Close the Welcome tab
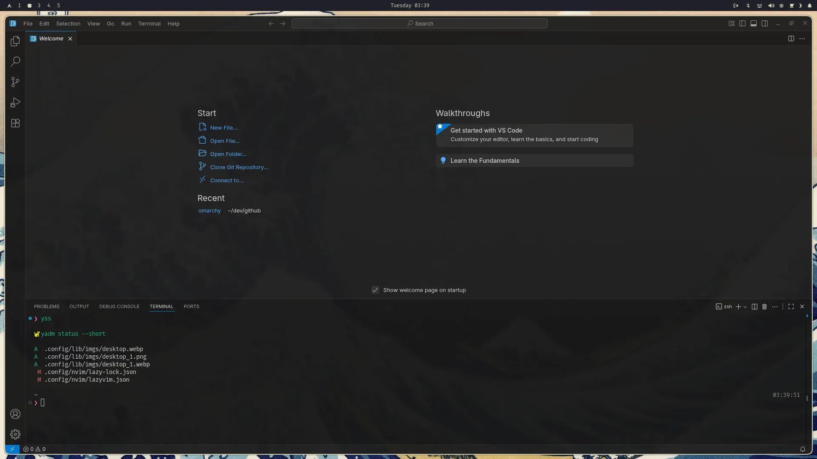 pos(70,39)
